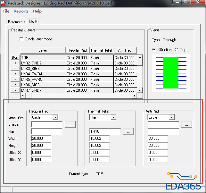Screen dimensions: 206x193
Task: Open the File menu
Action: (x=6, y=11)
